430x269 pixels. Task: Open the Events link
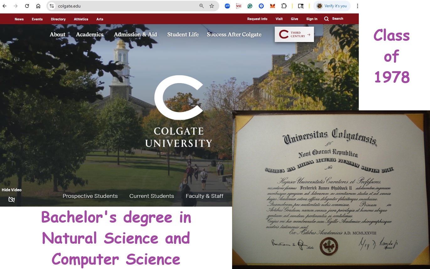[37, 19]
